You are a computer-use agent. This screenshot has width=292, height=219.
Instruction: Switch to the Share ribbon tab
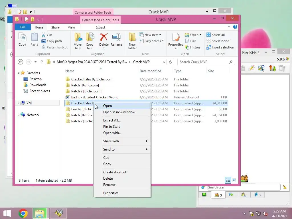55,27
